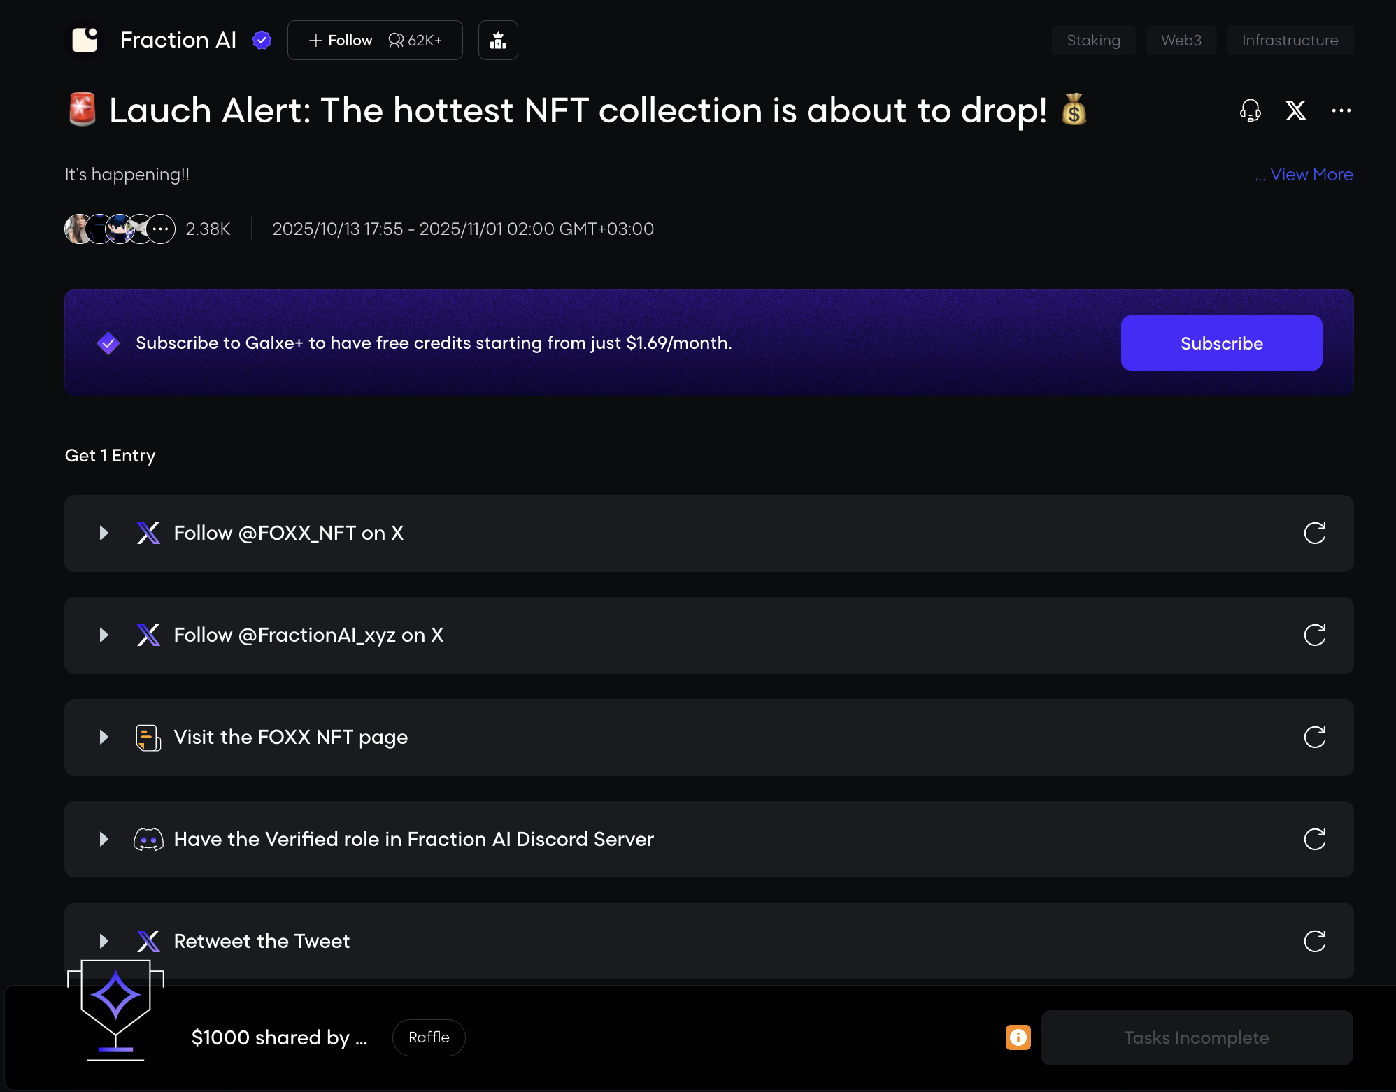Refresh the Visit FOXX NFT page task

point(1314,738)
